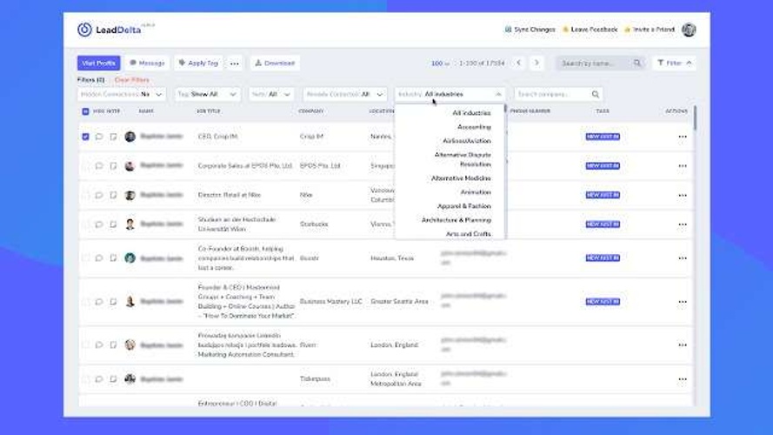This screenshot has height=435, width=773.
Task: Click the search-by-name magnifier icon
Action: pos(637,64)
